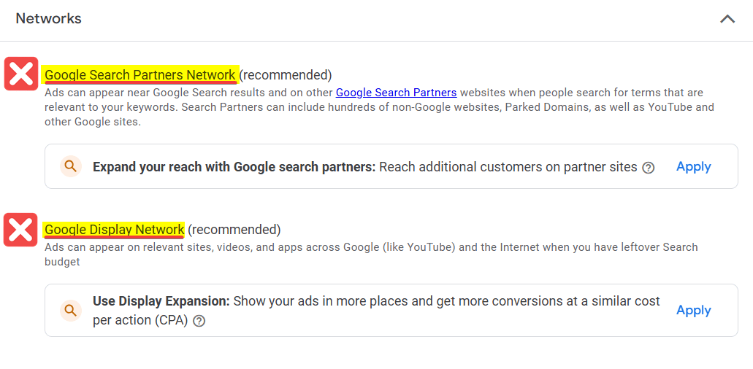Open the Google Search Partners hyperlink
The image size is (753, 369).
(396, 93)
